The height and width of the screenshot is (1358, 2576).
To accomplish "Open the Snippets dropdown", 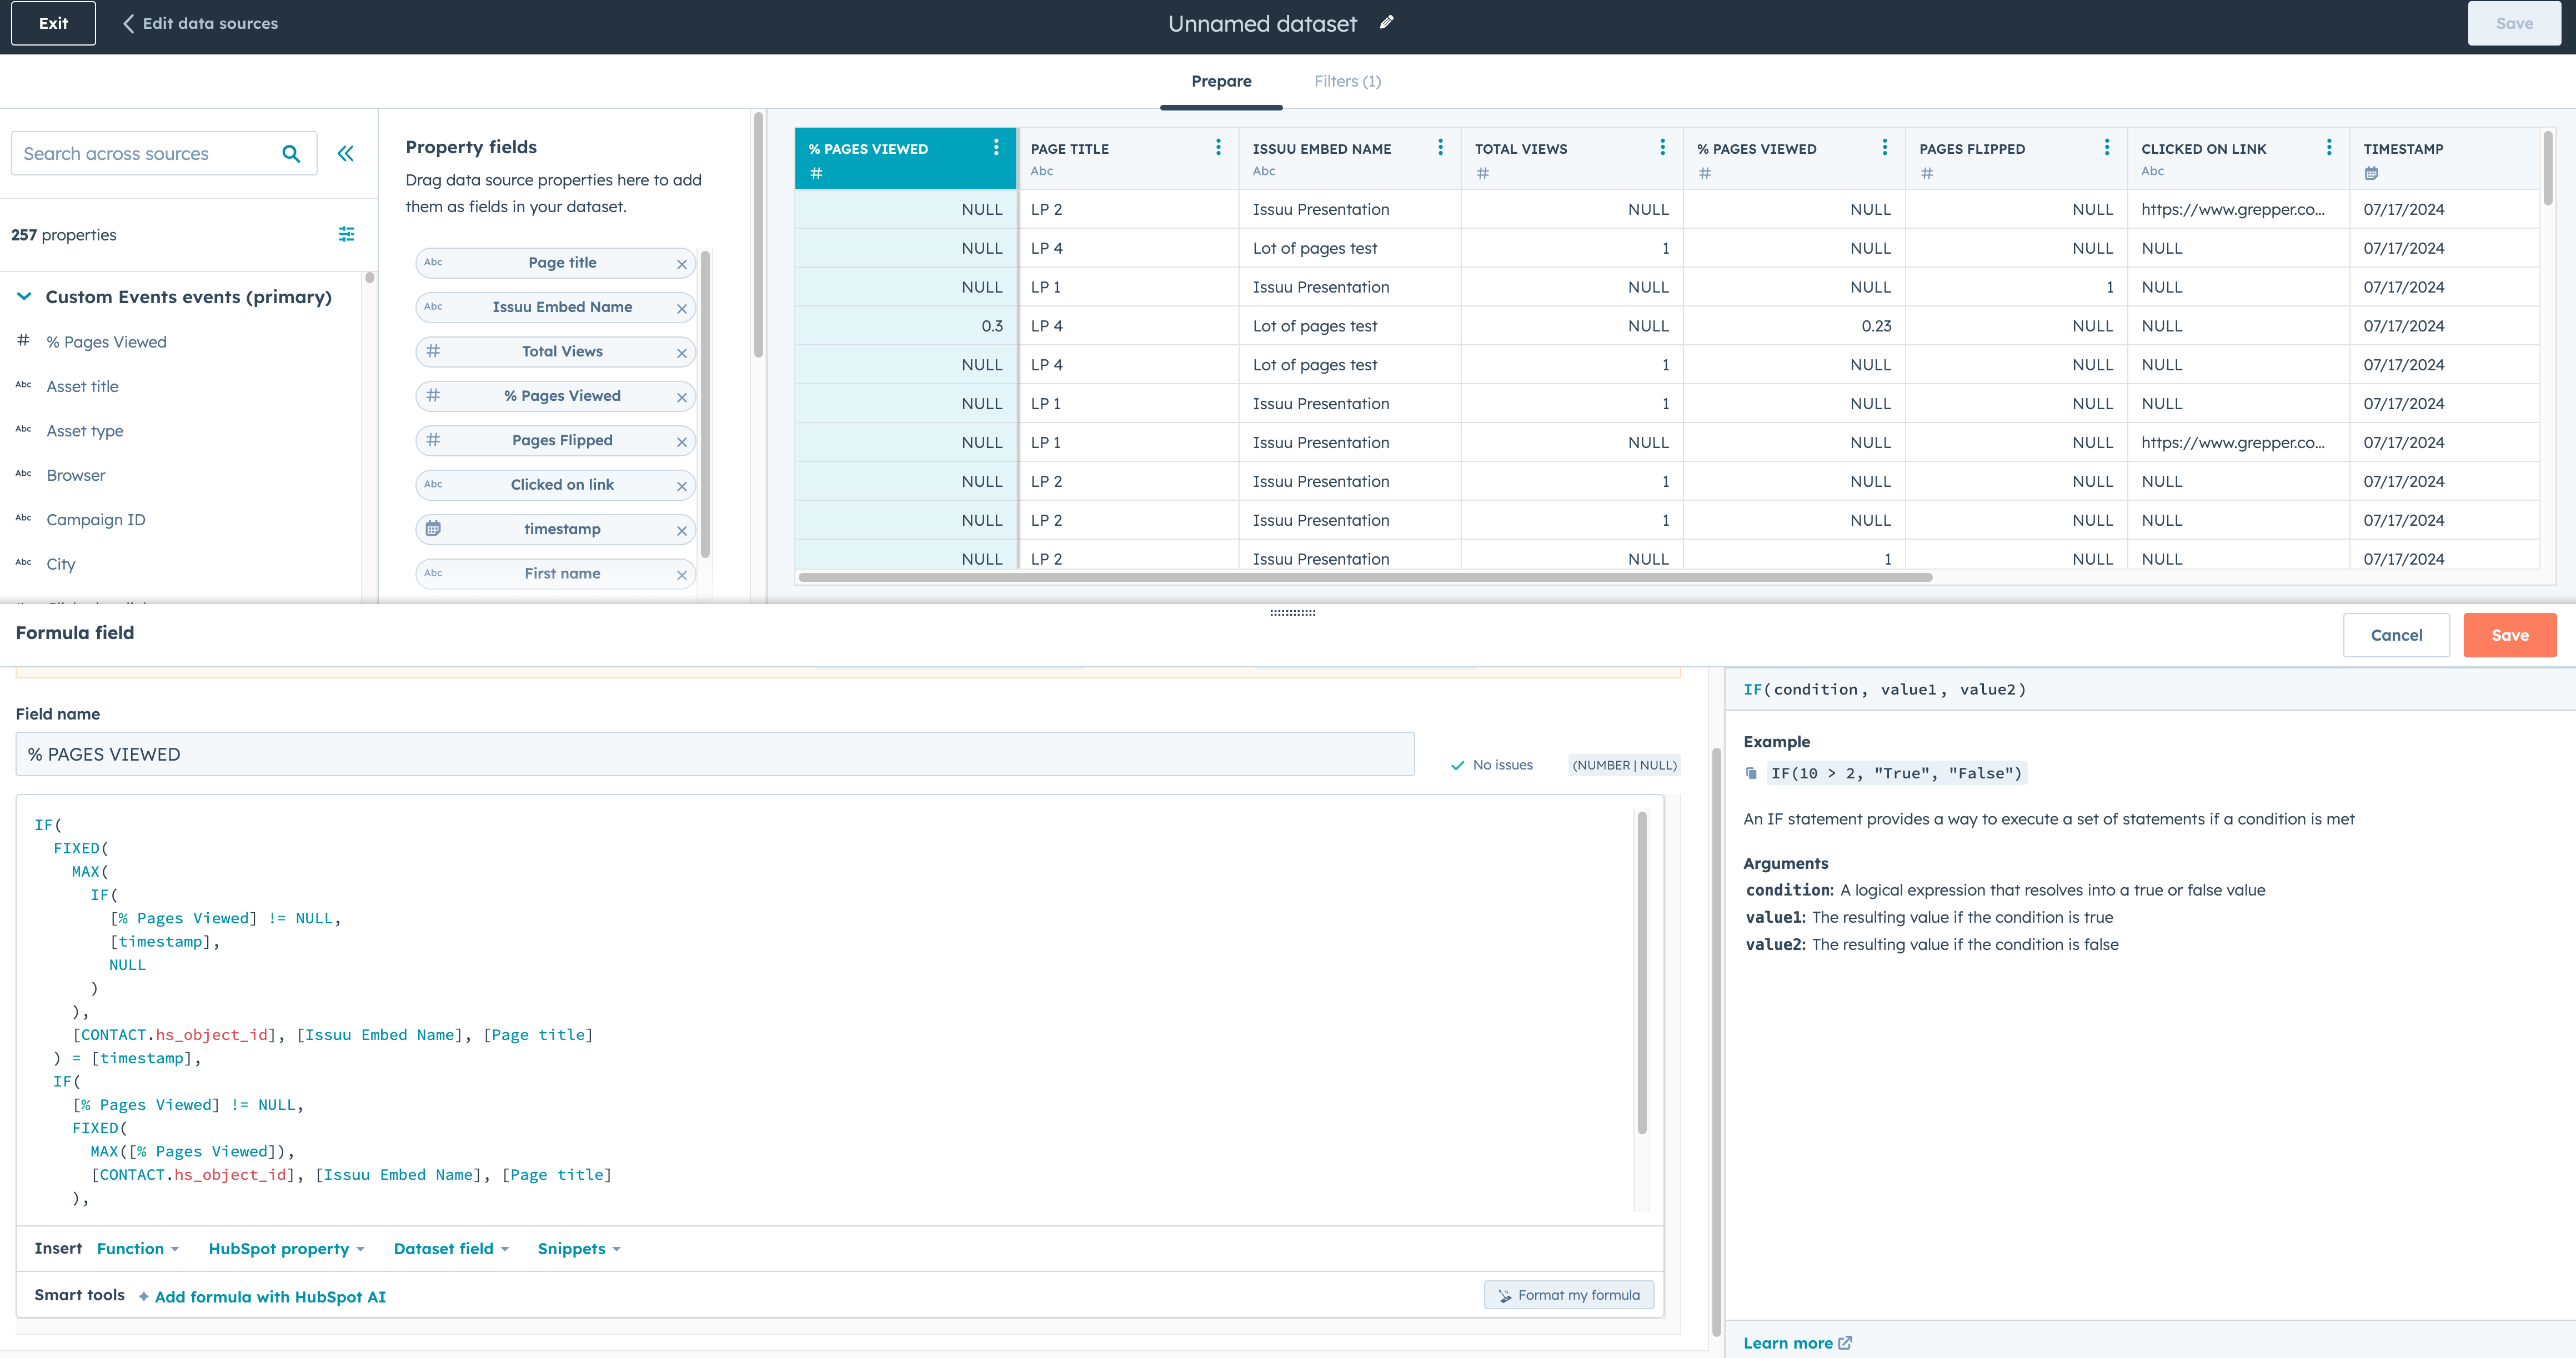I will (579, 1248).
